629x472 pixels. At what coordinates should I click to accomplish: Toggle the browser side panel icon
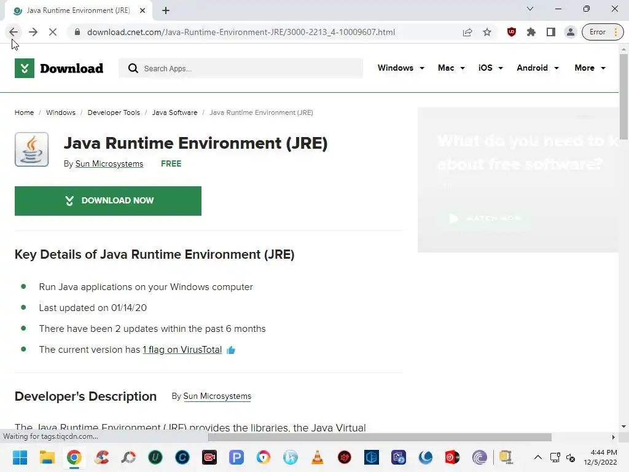click(551, 32)
